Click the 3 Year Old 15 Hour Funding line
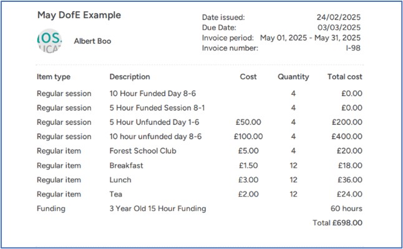The width and height of the screenshot is (403, 249). pyautogui.click(x=158, y=208)
